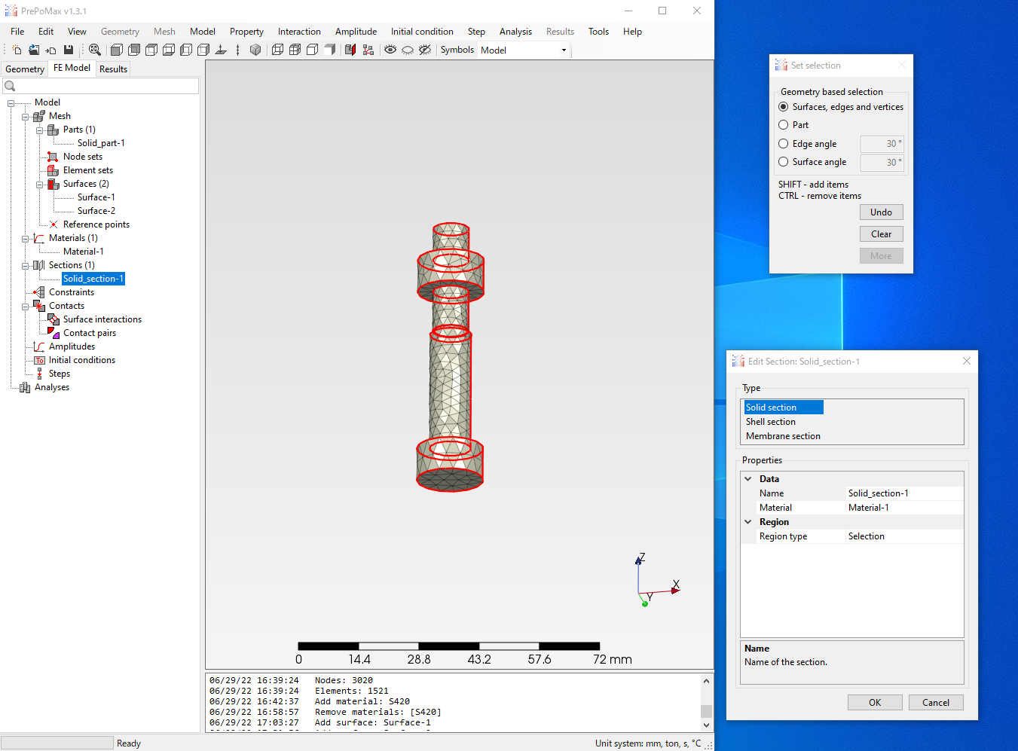Click the New model toolbar icon
Image resolution: width=1018 pixels, height=751 pixels.
[x=17, y=50]
